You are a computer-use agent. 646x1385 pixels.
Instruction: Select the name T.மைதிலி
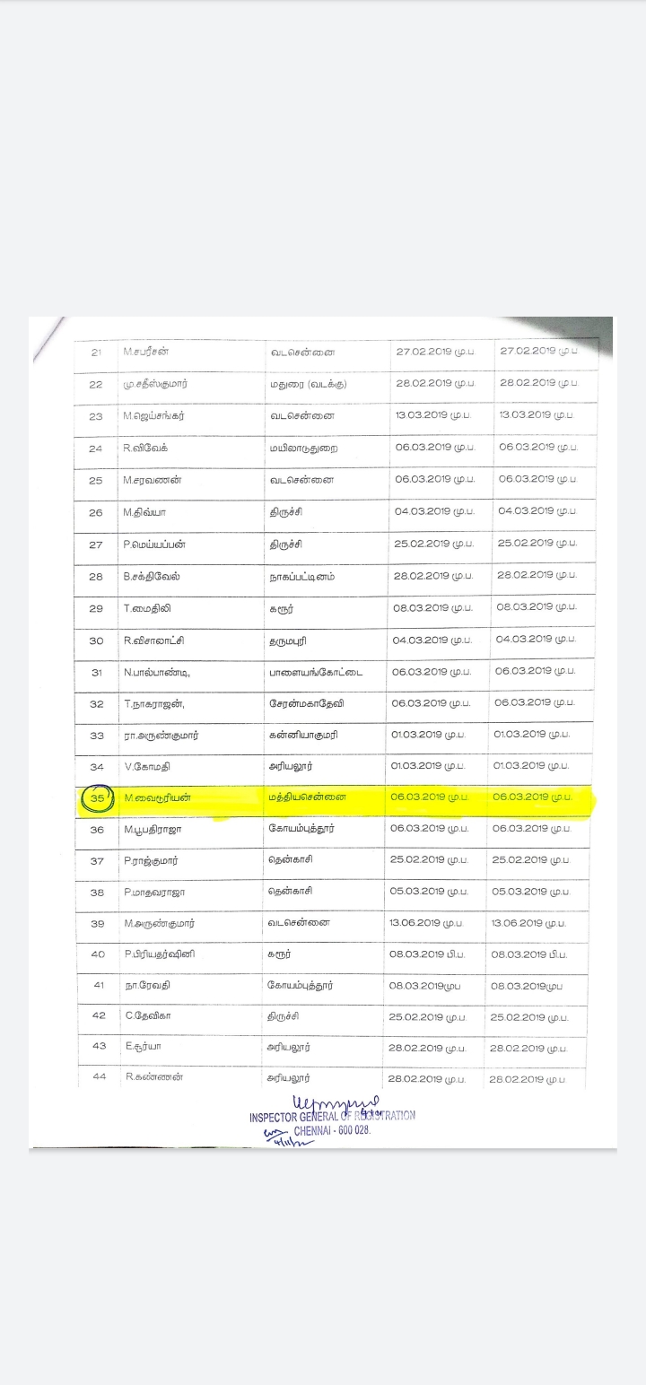tap(147, 608)
